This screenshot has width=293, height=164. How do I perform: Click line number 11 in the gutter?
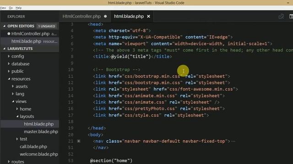tap(71, 76)
